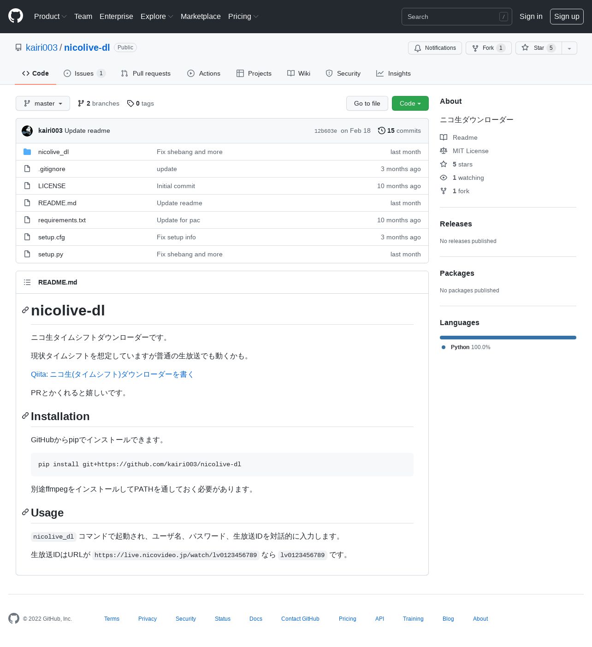Screen dimensions: 592x647
Task: Star the nicolive-dl repository
Action: pyautogui.click(x=539, y=48)
